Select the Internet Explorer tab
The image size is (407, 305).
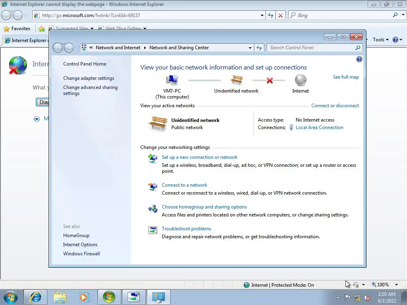click(26, 41)
